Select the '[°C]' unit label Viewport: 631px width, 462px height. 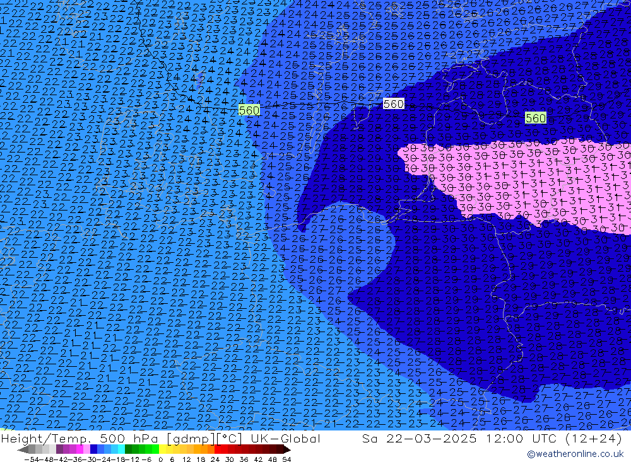(230, 439)
